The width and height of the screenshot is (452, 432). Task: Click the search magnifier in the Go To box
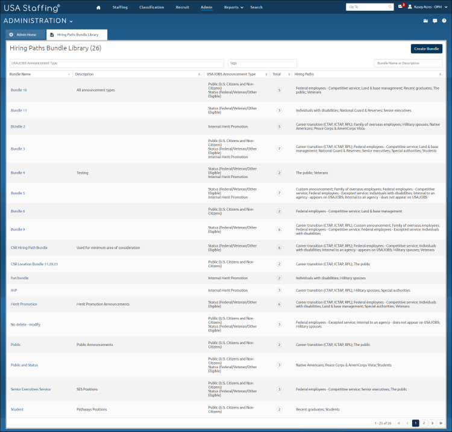390,7
